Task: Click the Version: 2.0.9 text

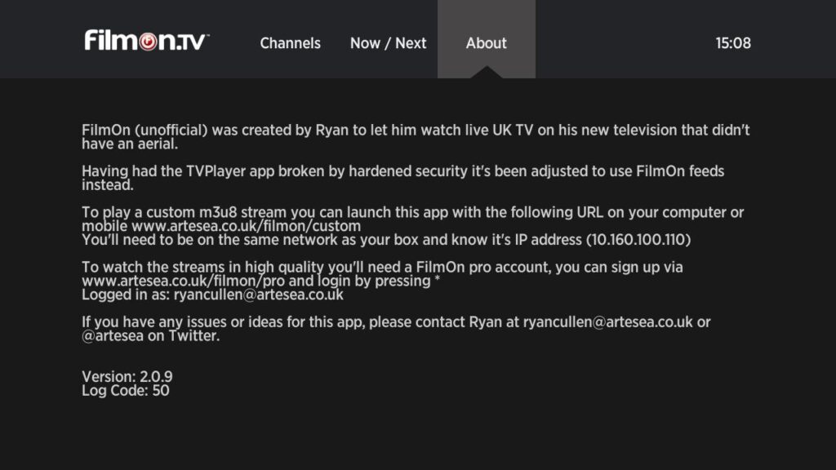Action: pos(127,377)
